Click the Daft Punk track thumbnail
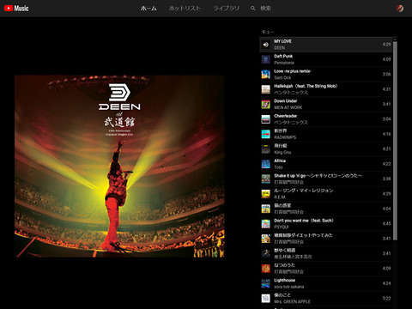The height and width of the screenshot is (309, 412). pyautogui.click(x=266, y=59)
